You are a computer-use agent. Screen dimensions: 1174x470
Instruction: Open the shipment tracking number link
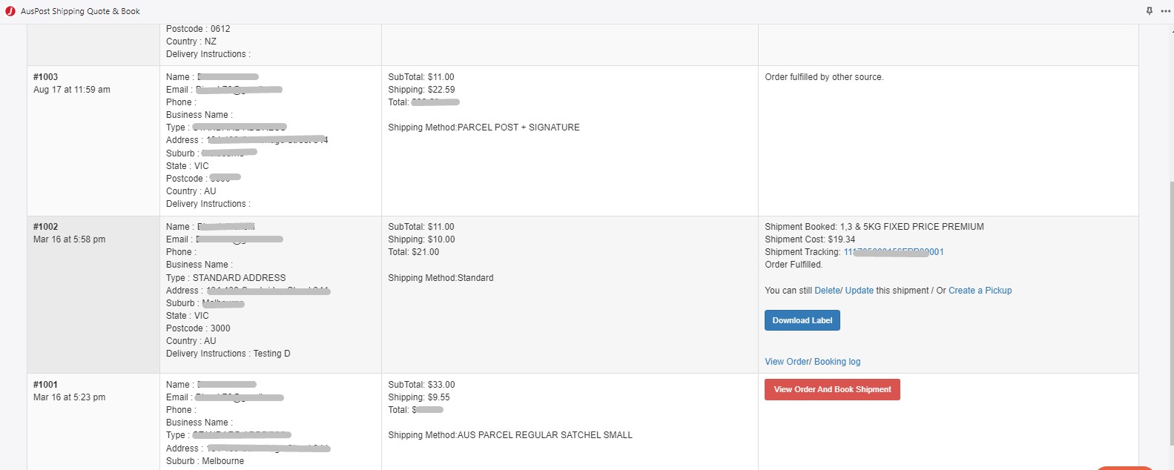pyautogui.click(x=894, y=252)
